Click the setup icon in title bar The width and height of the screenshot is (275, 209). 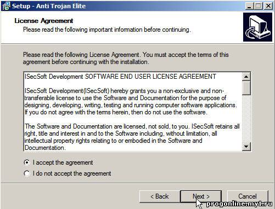tap(6, 6)
